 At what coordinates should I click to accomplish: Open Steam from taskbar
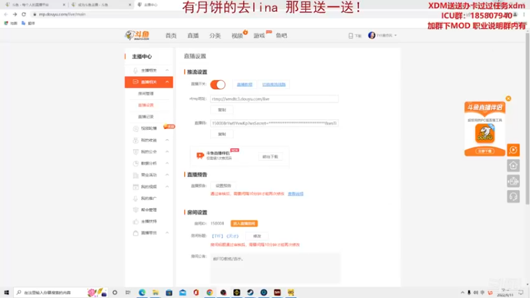[x=250, y=293]
